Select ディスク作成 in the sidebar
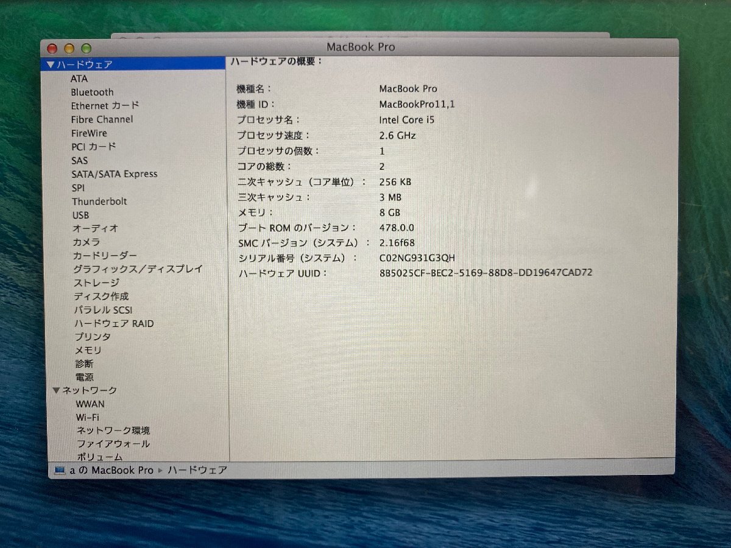The height and width of the screenshot is (548, 731). point(101,297)
